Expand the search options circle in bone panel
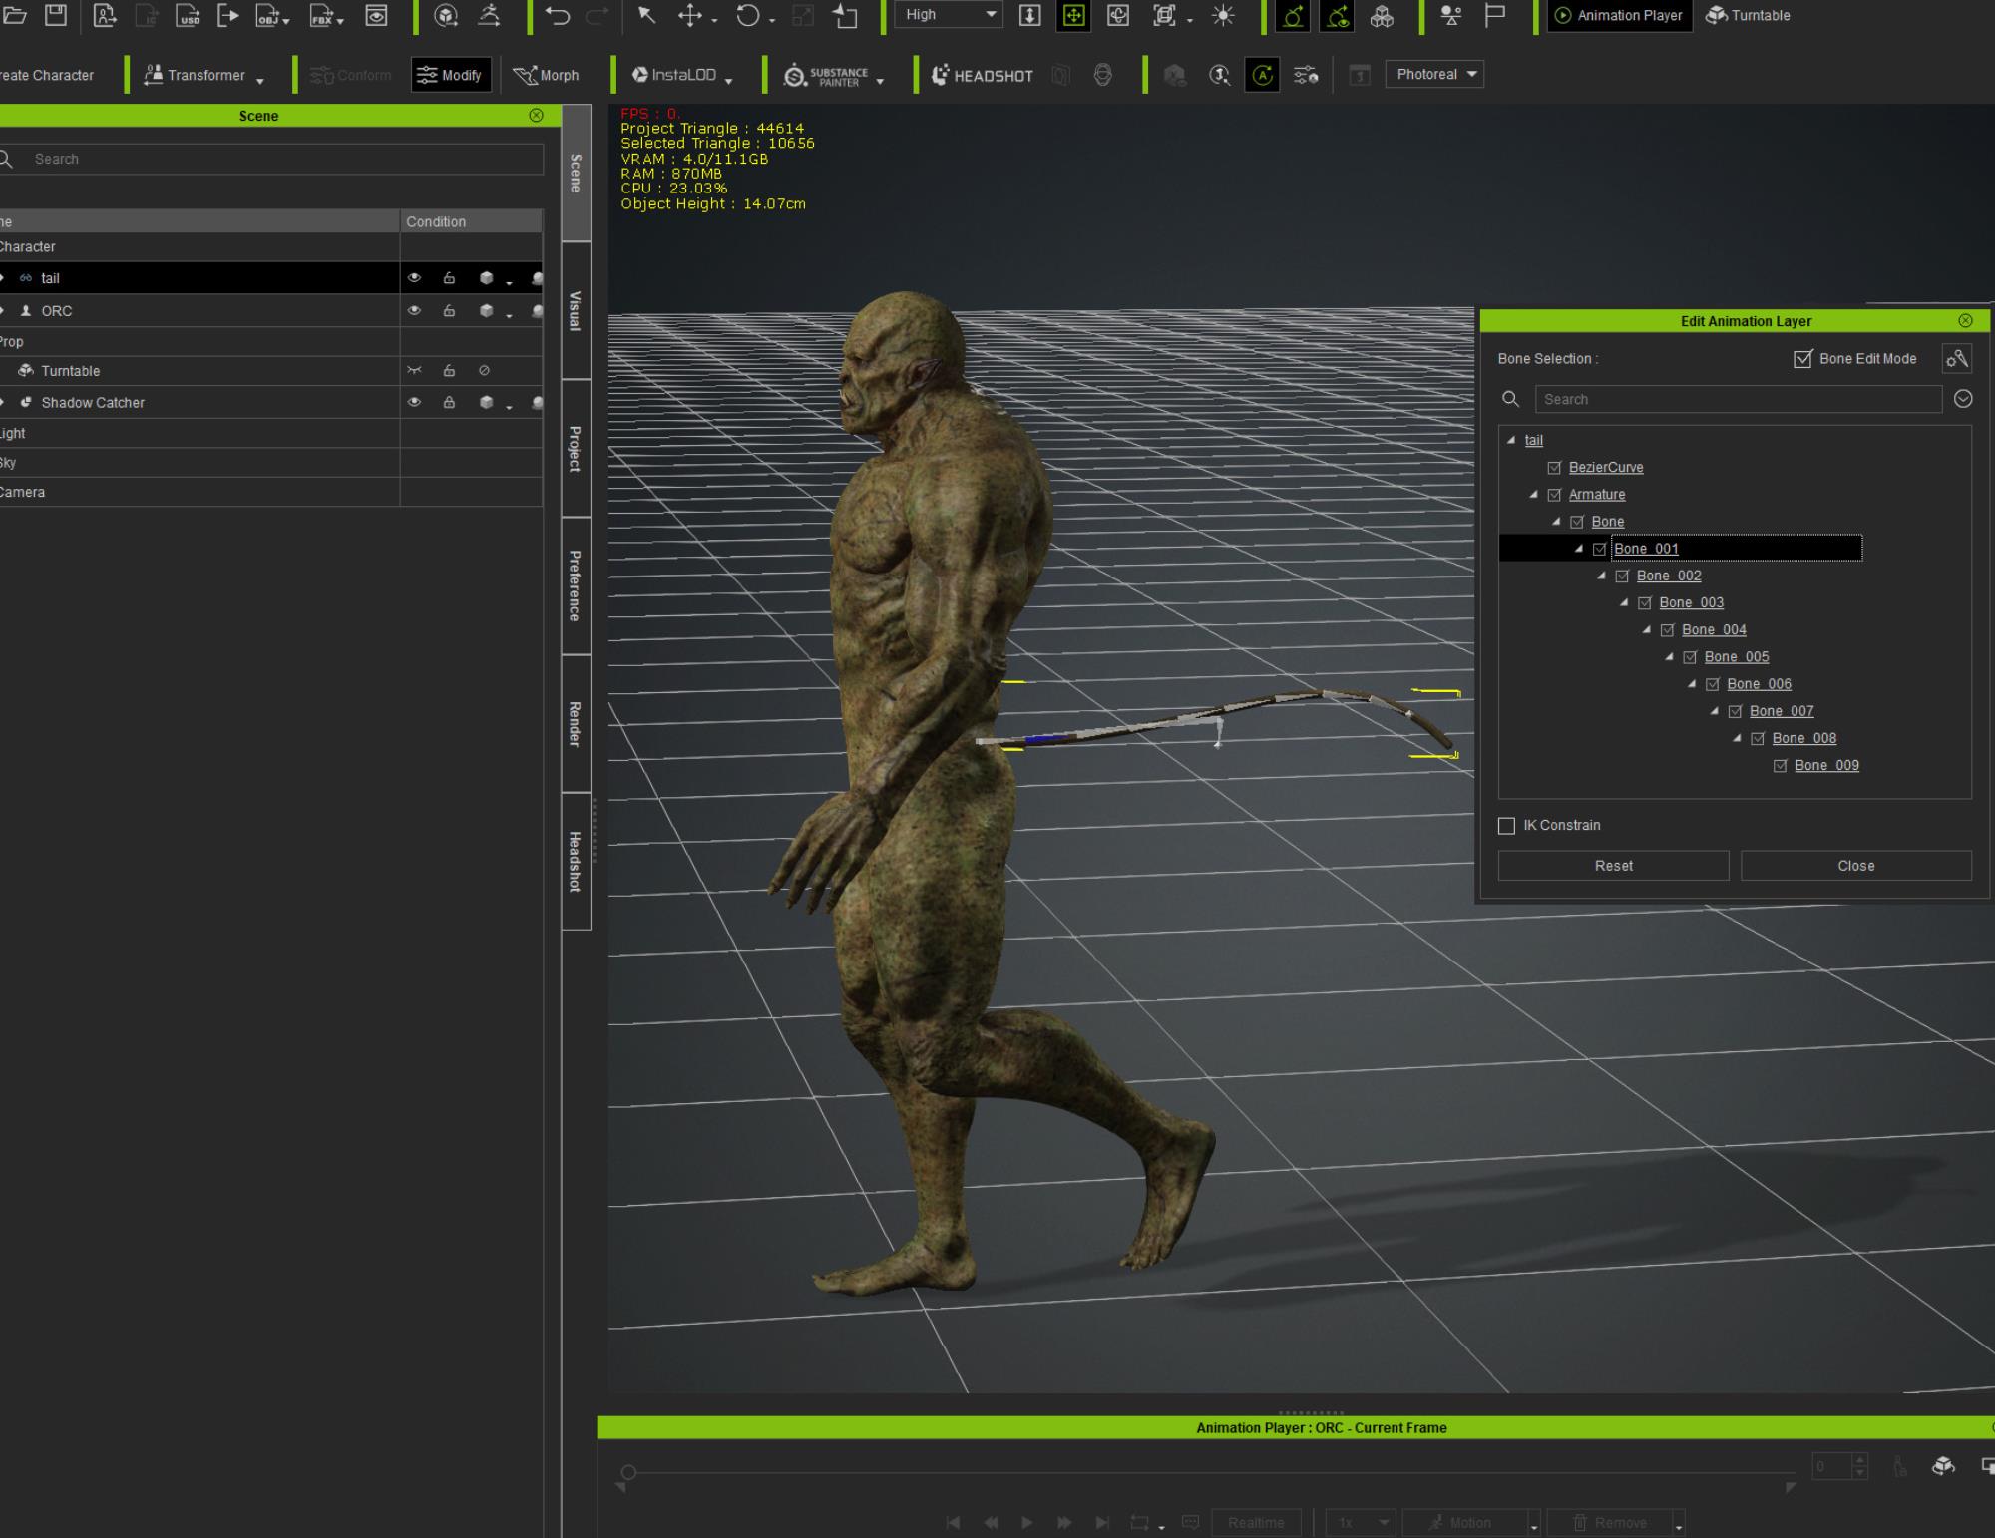This screenshot has width=1995, height=1538. coord(1963,399)
